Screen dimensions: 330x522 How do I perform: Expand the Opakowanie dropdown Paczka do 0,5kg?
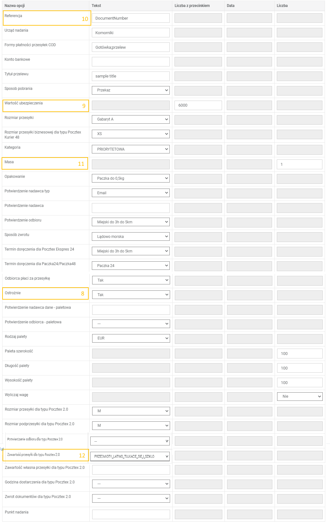pos(131,178)
